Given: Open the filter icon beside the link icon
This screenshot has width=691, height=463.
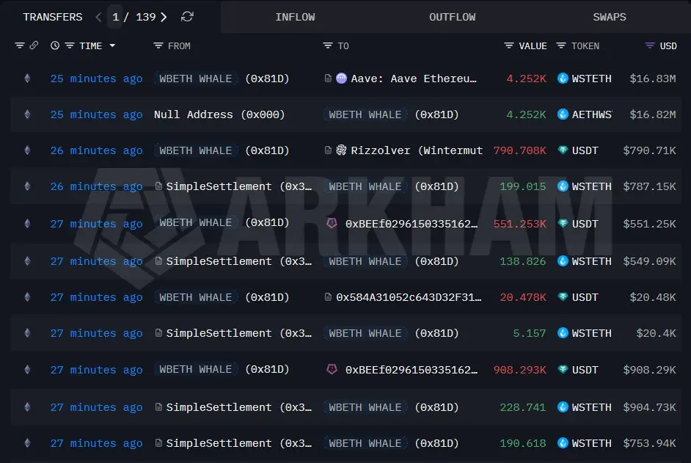Looking at the screenshot, I should (x=19, y=45).
